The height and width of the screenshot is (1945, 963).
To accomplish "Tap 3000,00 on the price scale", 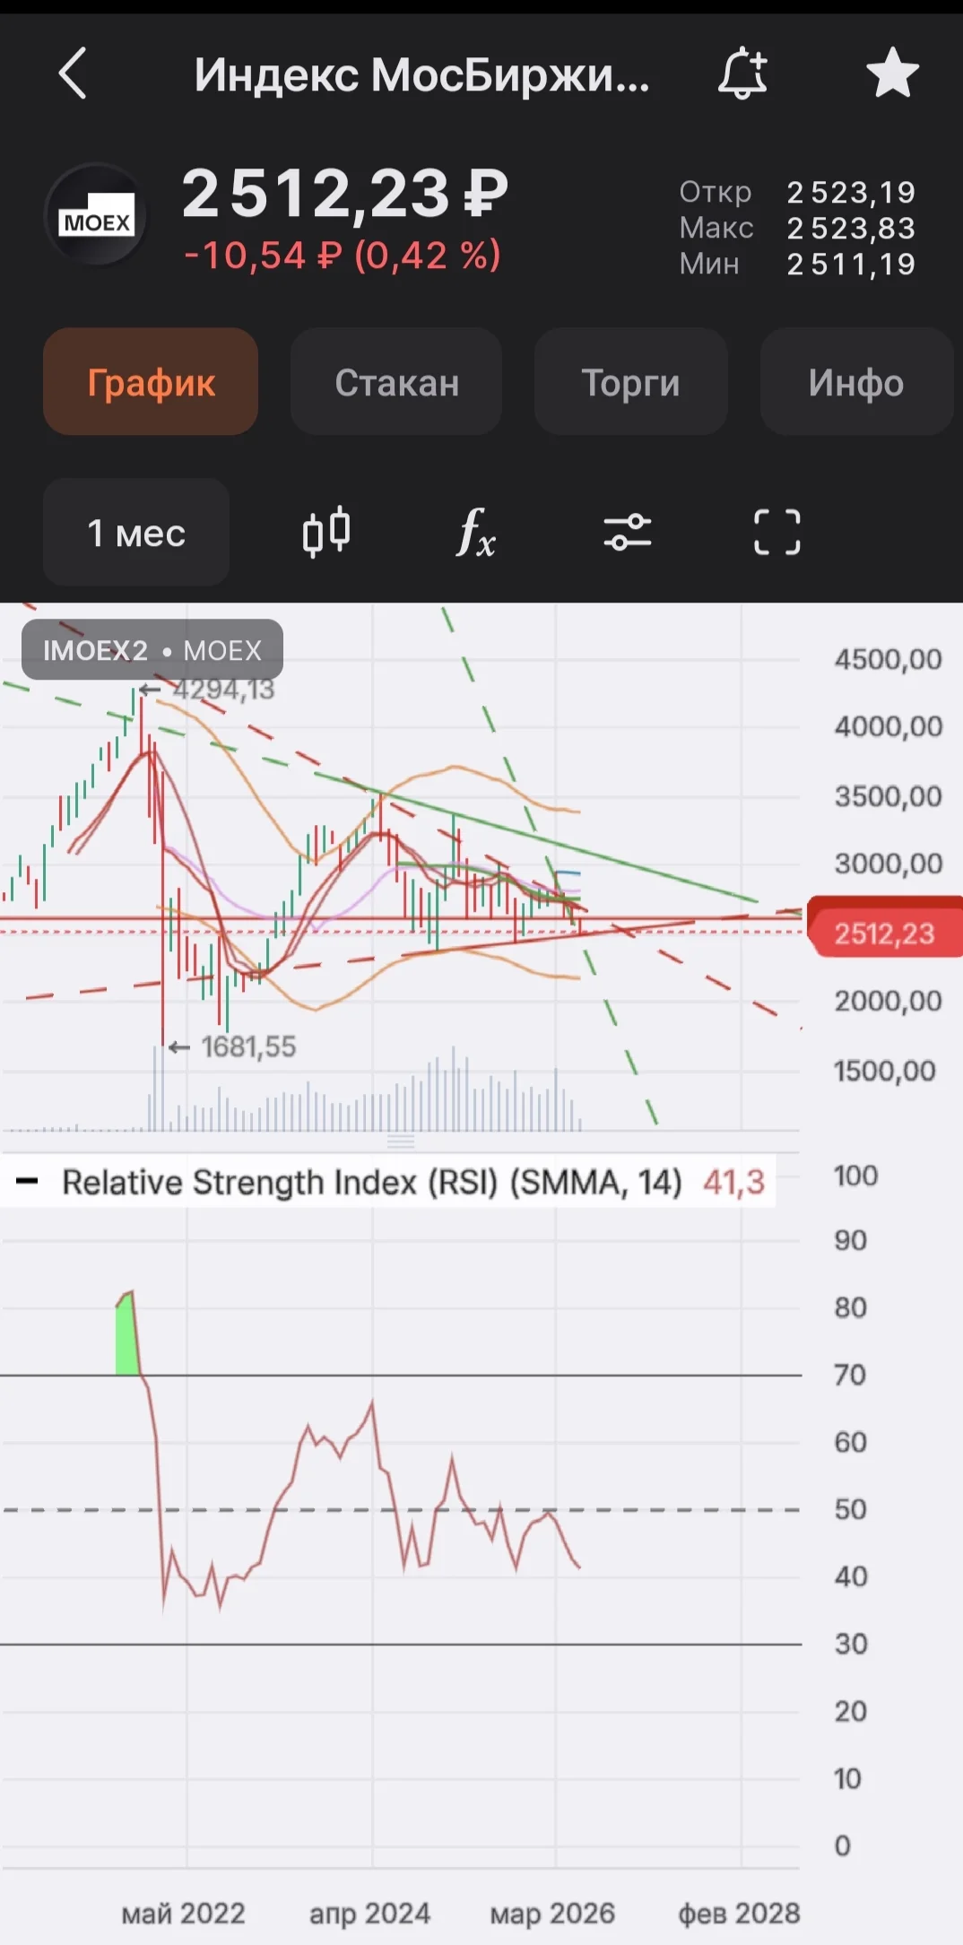I will (888, 863).
